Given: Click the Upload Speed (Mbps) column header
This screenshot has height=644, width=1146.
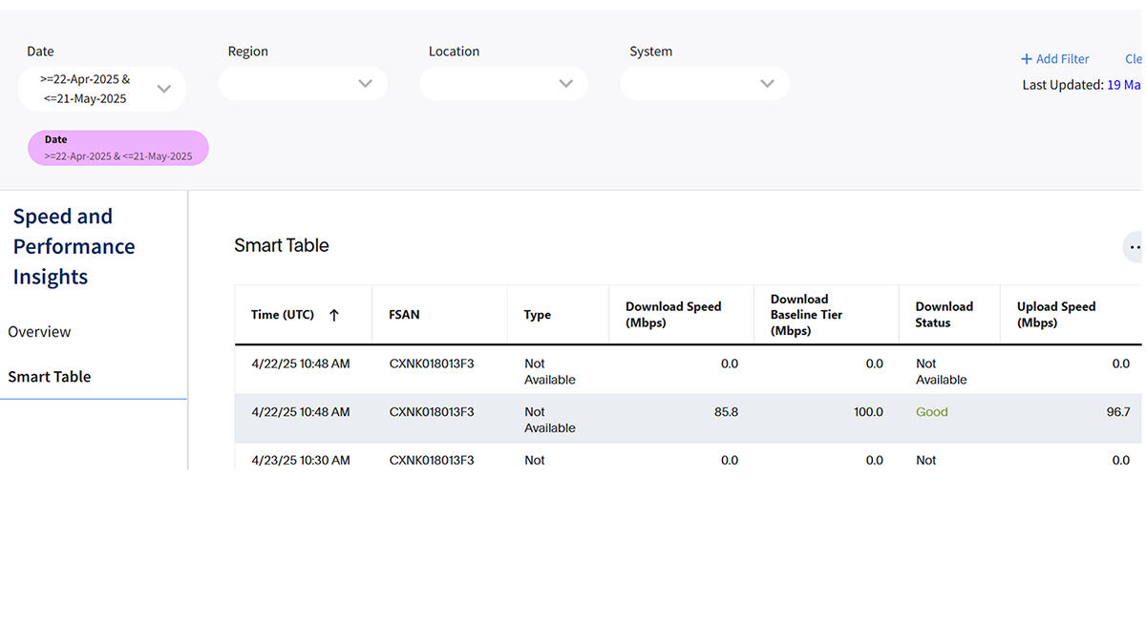Looking at the screenshot, I should [1055, 315].
